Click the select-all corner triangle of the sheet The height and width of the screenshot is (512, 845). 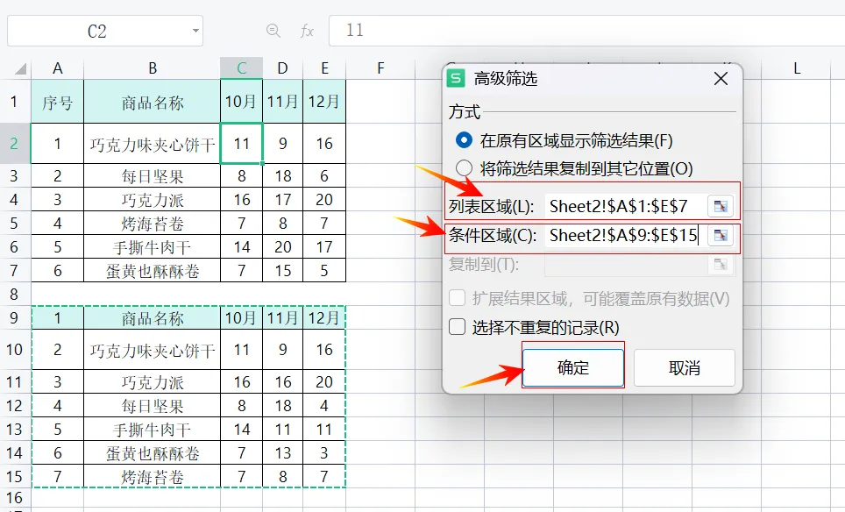click(20, 68)
